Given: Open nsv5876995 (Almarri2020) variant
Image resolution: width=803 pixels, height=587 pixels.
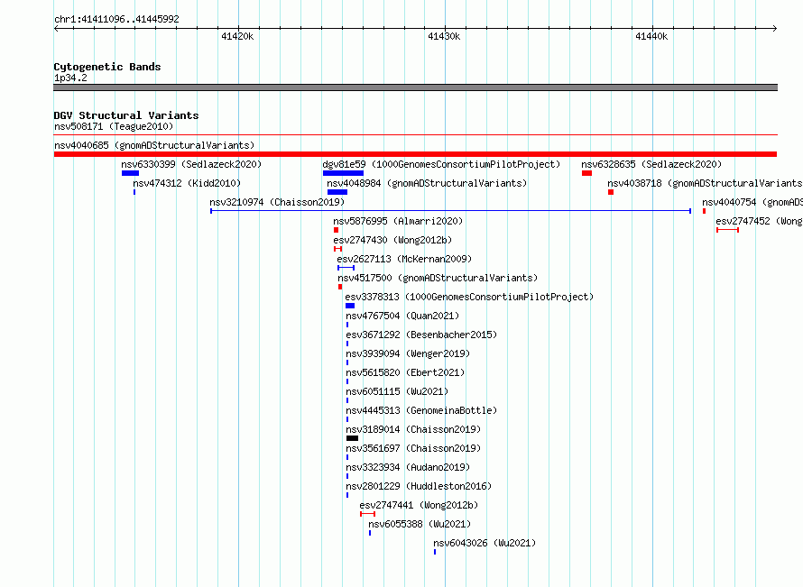Looking at the screenshot, I should (398, 221).
